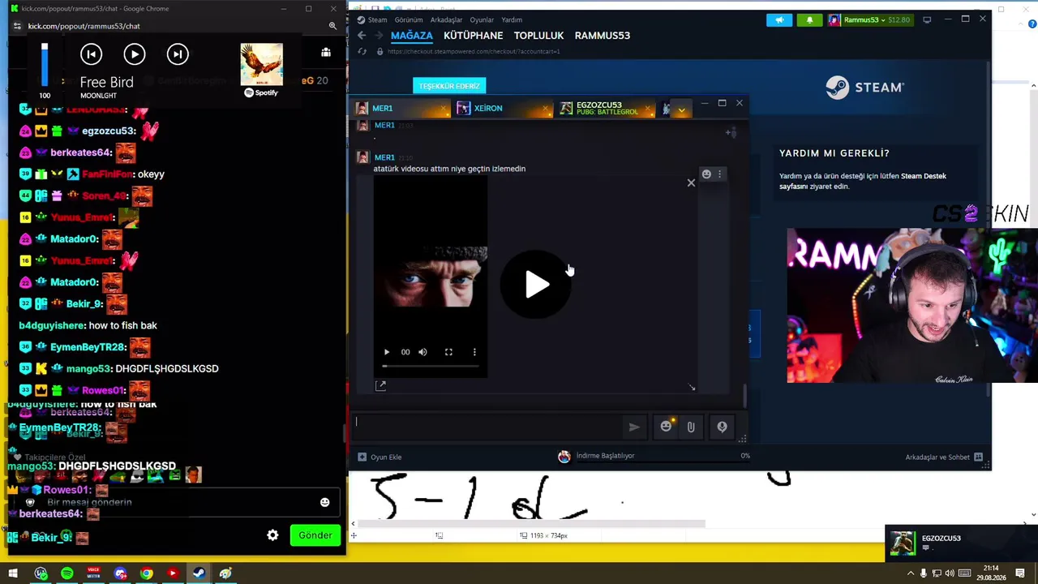Send the Steam chat message

click(x=634, y=427)
